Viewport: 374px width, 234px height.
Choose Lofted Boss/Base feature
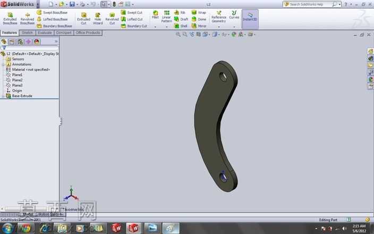[53, 19]
